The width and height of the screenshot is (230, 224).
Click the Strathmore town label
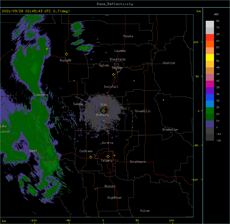click(138, 162)
